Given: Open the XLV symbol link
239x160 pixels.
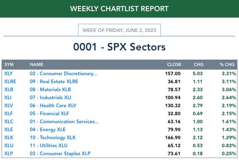Looking at the screenshot, I should [x=8, y=106].
